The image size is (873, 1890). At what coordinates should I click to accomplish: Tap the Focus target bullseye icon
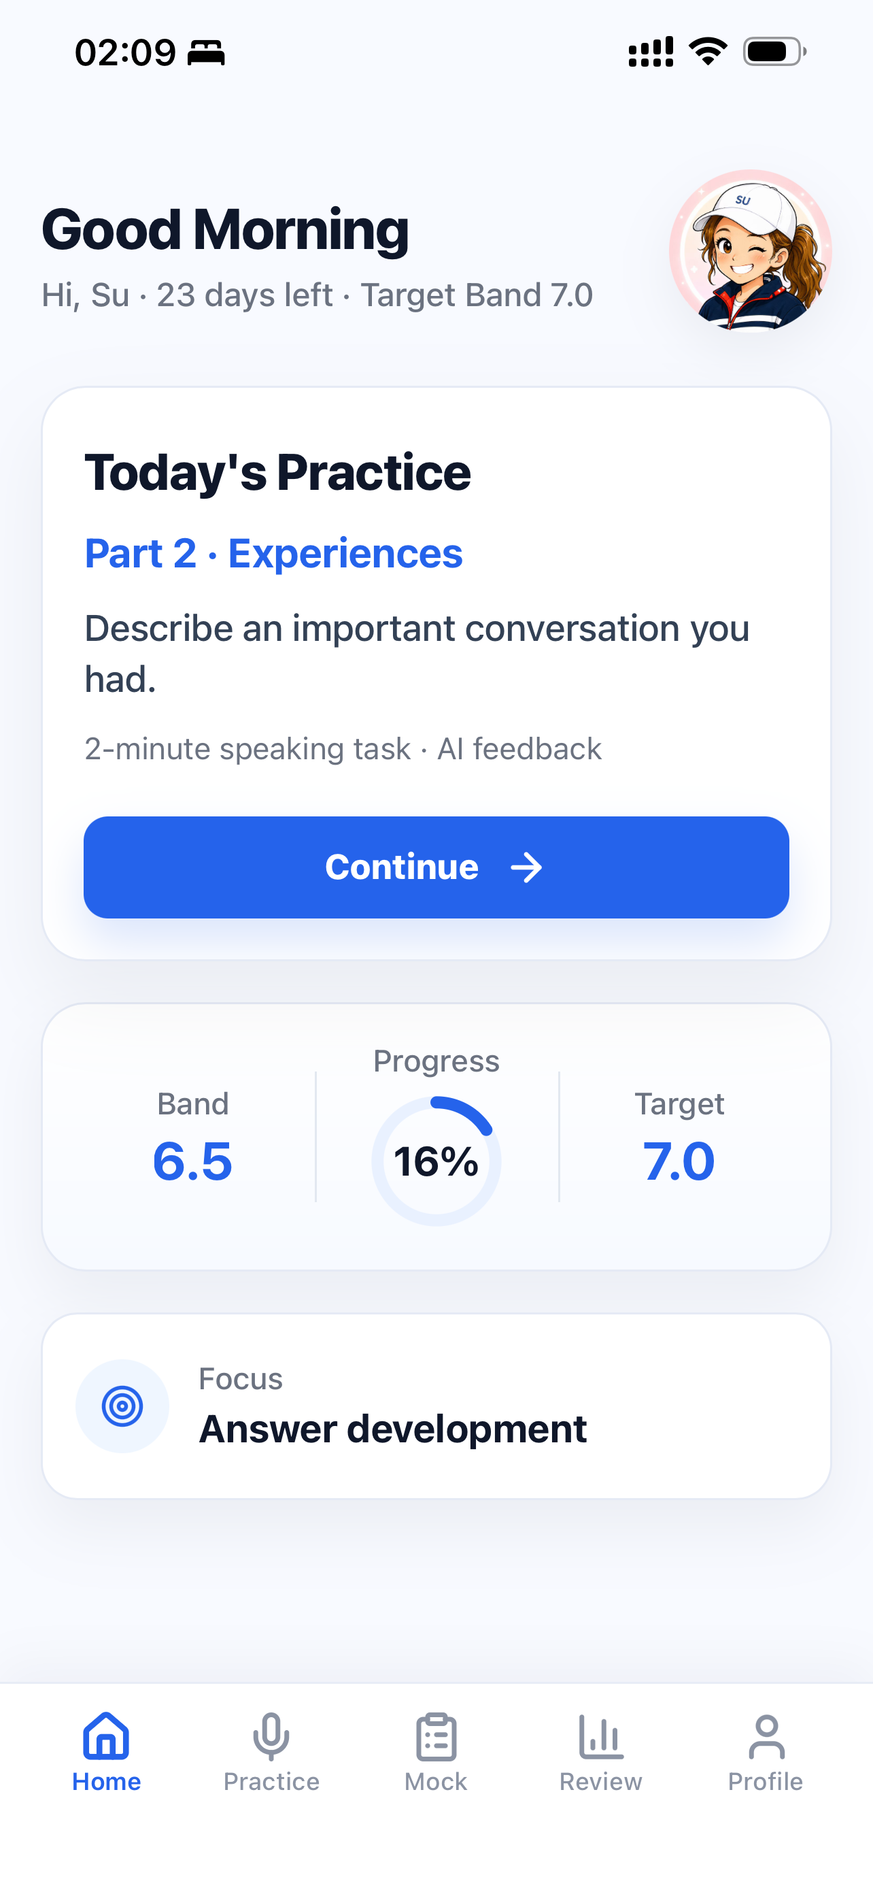[x=122, y=1406]
